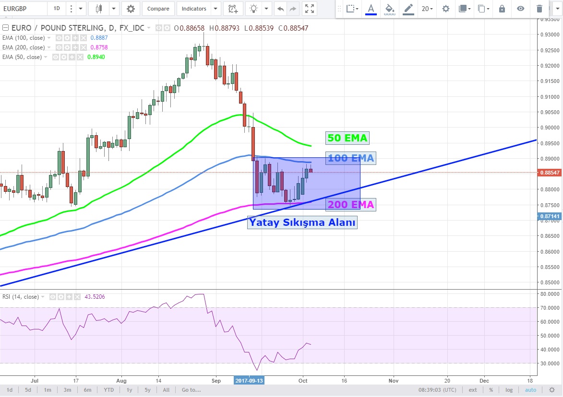The height and width of the screenshot is (397, 563).
Task: Enter fullscreen mode
Action: [310, 9]
